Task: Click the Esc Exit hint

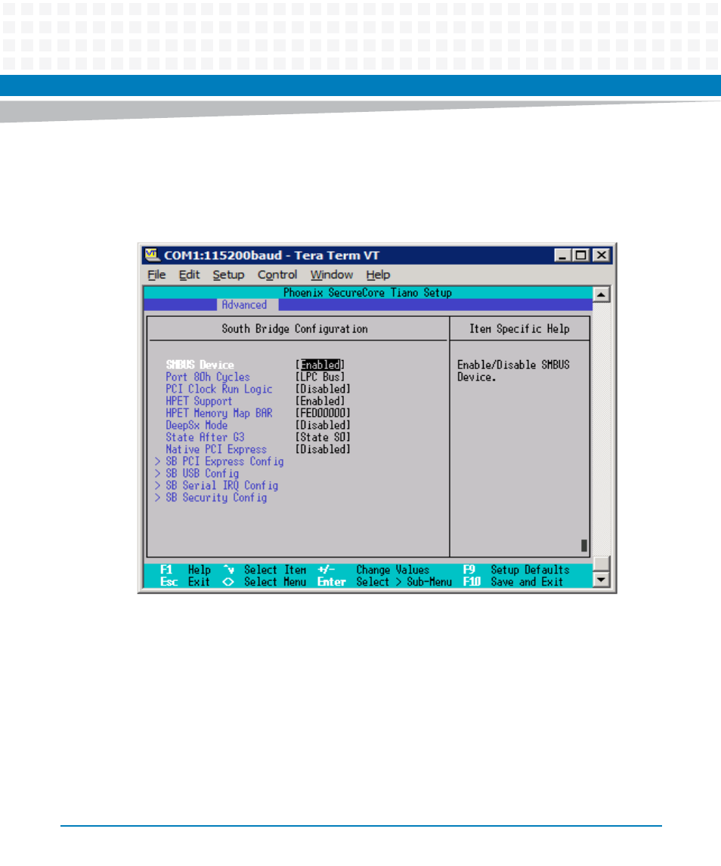Action: (x=185, y=582)
